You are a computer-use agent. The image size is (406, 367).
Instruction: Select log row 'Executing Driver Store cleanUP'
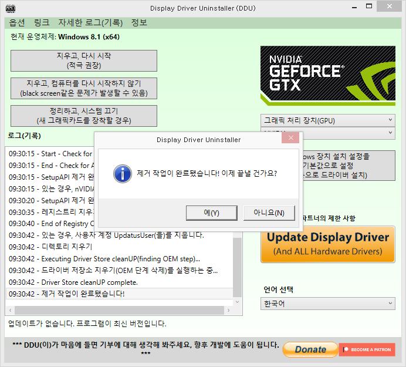[x=119, y=259]
